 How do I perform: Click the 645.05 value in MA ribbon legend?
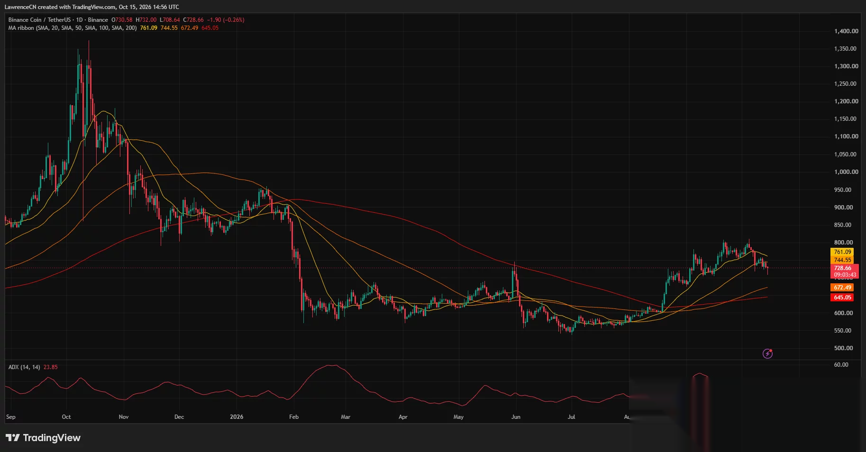click(210, 28)
